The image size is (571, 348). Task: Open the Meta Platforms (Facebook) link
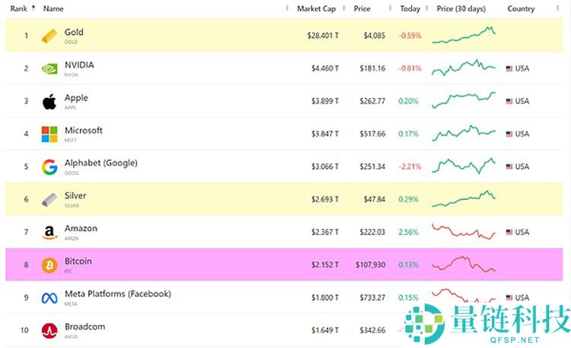click(x=117, y=293)
